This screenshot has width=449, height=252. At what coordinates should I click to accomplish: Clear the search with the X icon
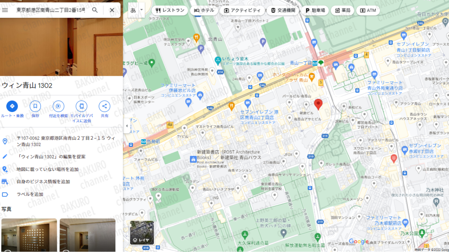click(x=112, y=10)
